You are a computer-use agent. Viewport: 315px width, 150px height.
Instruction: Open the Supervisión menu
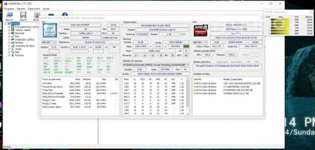pyautogui.click(x=34, y=9)
